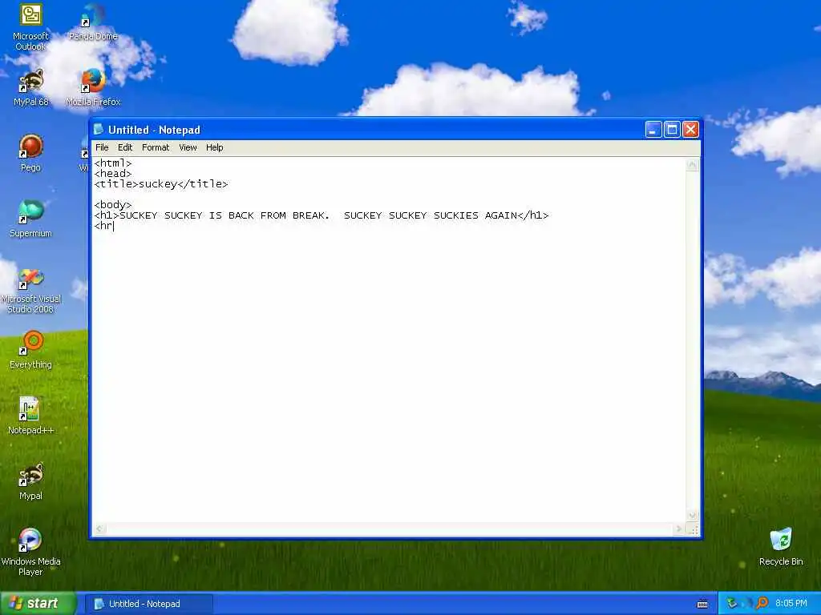Image resolution: width=821 pixels, height=615 pixels.
Task: Select the Mozilla Firefox desktop icon
Action: pyautogui.click(x=93, y=88)
